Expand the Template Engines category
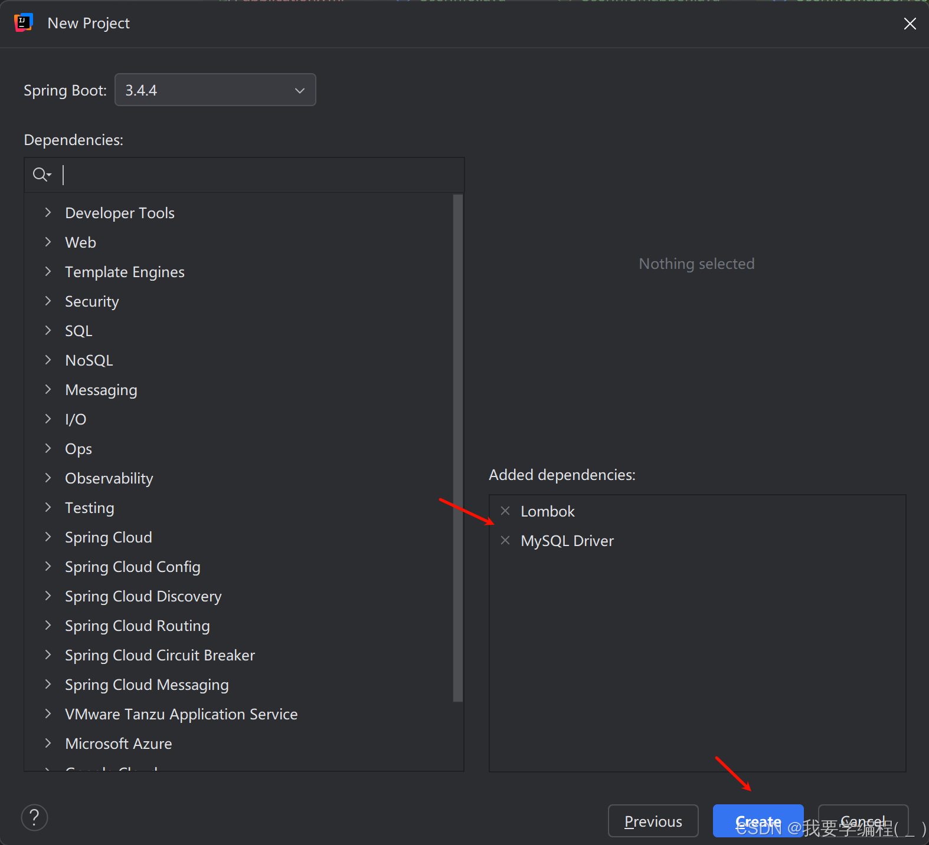This screenshot has width=929, height=845. click(x=48, y=271)
